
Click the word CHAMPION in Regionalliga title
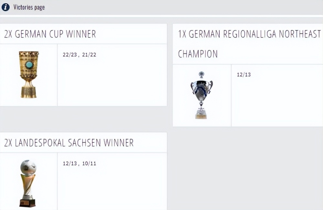(x=198, y=54)
